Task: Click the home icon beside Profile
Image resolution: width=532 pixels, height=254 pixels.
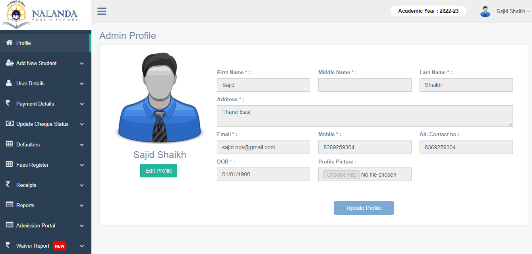Action: click(9, 42)
